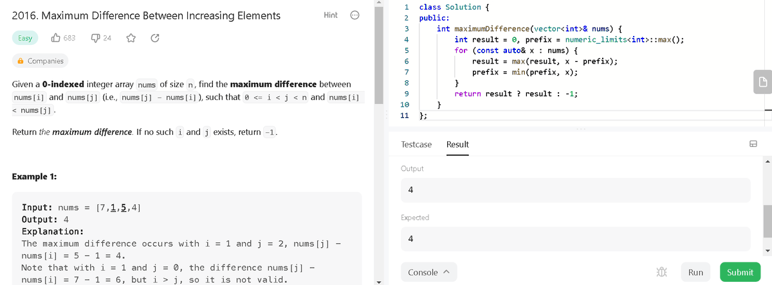Open the Hint link
This screenshot has width=772, height=285.
(x=331, y=15)
